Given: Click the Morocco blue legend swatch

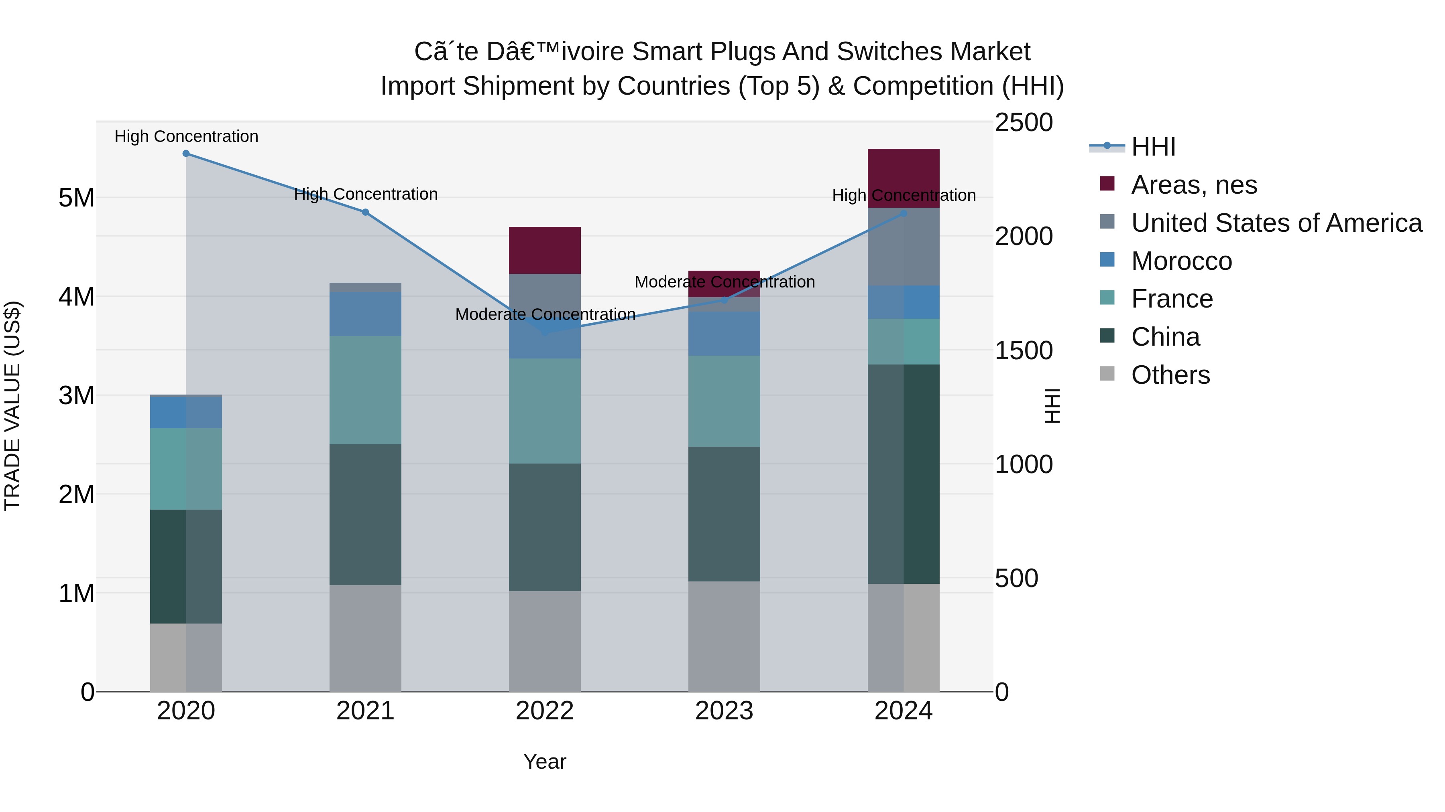Looking at the screenshot, I should point(1107,259).
